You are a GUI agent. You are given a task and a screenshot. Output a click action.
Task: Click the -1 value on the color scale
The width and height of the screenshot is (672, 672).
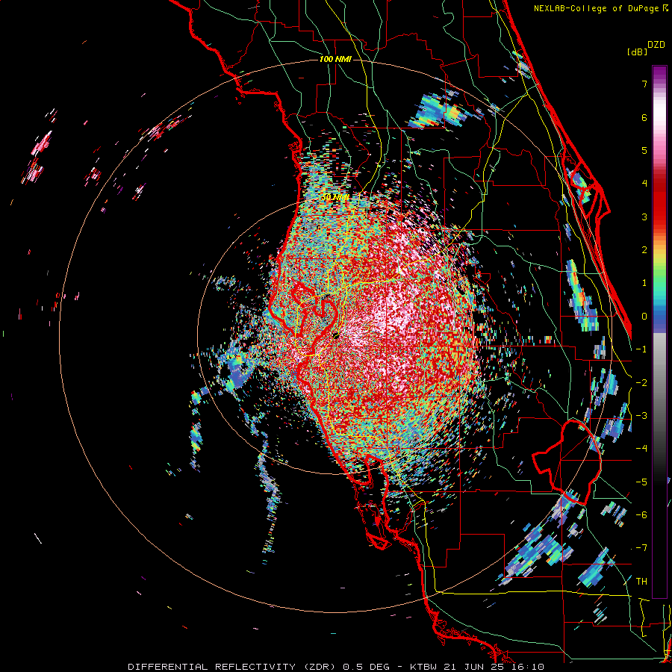(x=641, y=349)
